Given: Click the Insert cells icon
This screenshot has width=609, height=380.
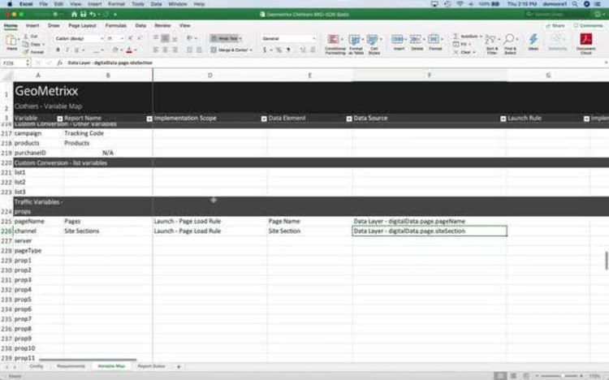Looking at the screenshot, I should [x=397, y=39].
